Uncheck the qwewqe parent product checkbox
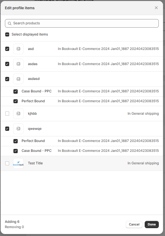165x236 pixels. (7, 129)
